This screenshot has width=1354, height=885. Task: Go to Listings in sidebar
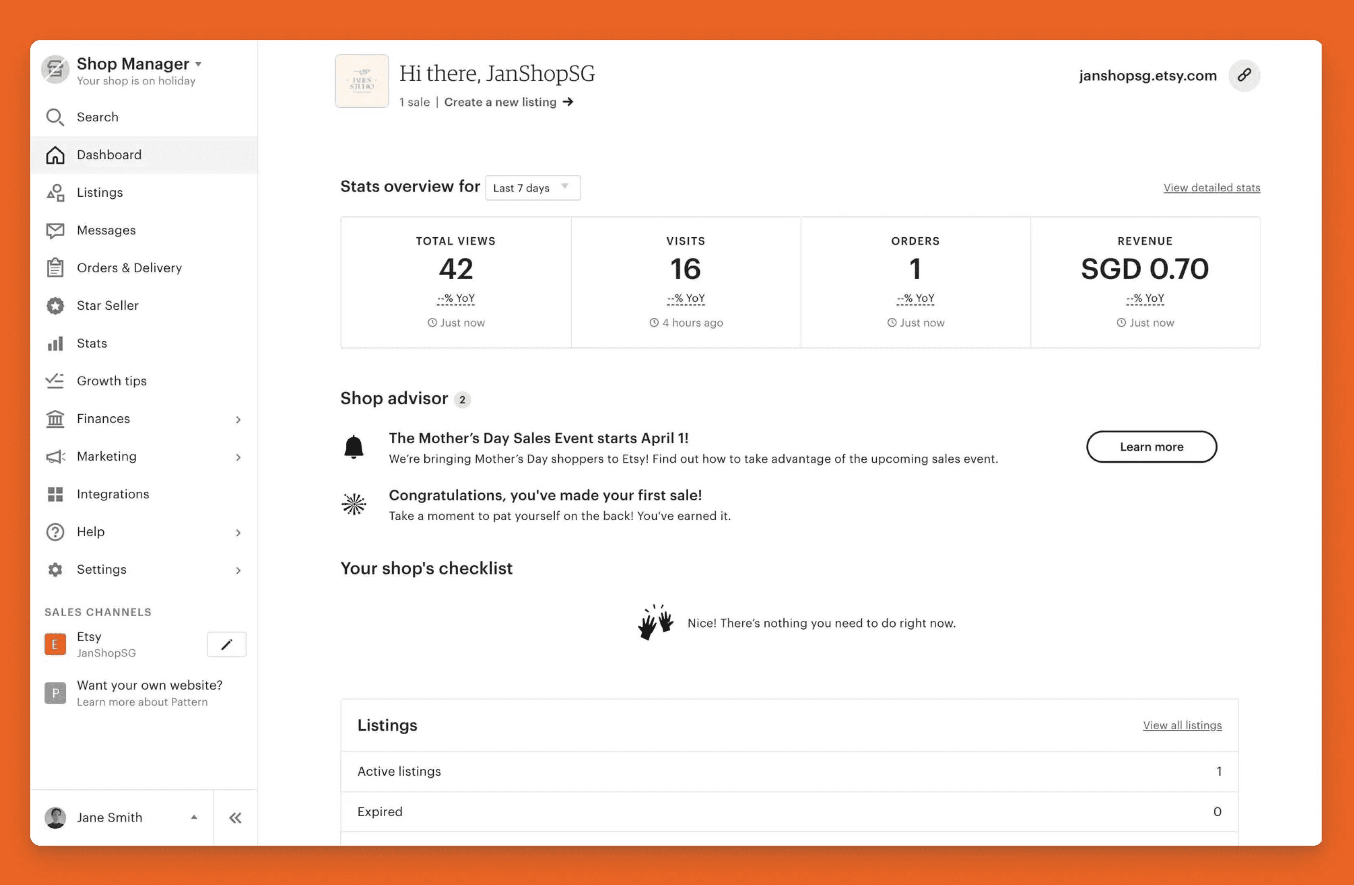tap(100, 192)
